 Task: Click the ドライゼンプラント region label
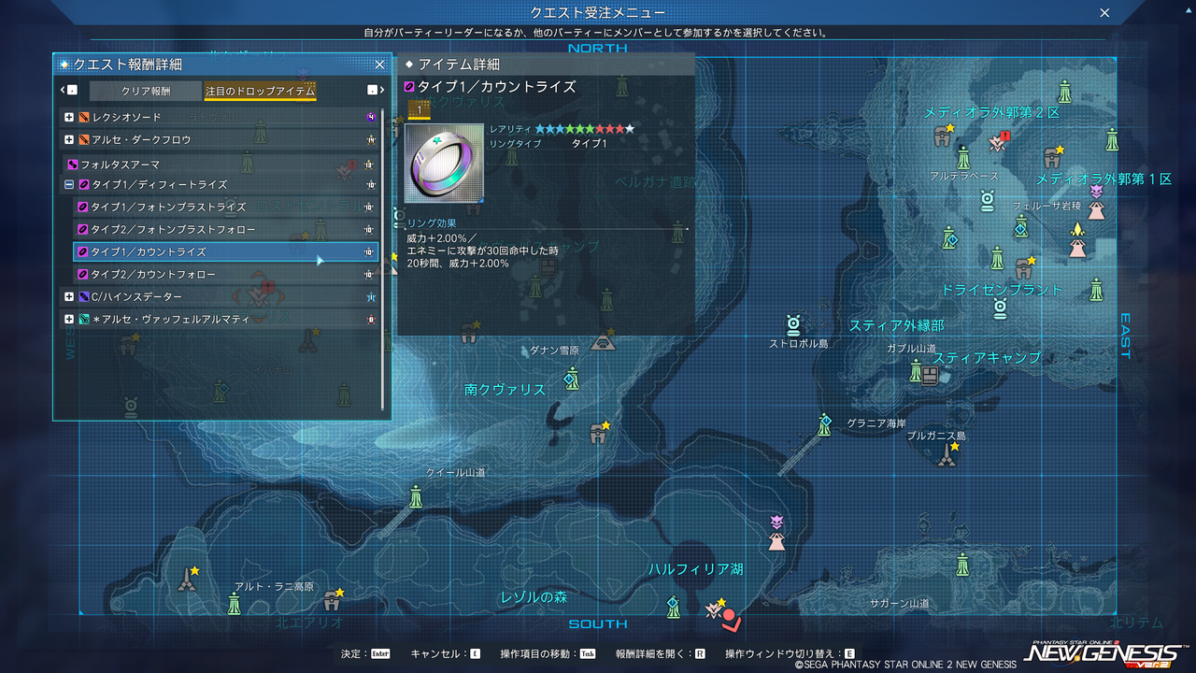tap(1003, 290)
